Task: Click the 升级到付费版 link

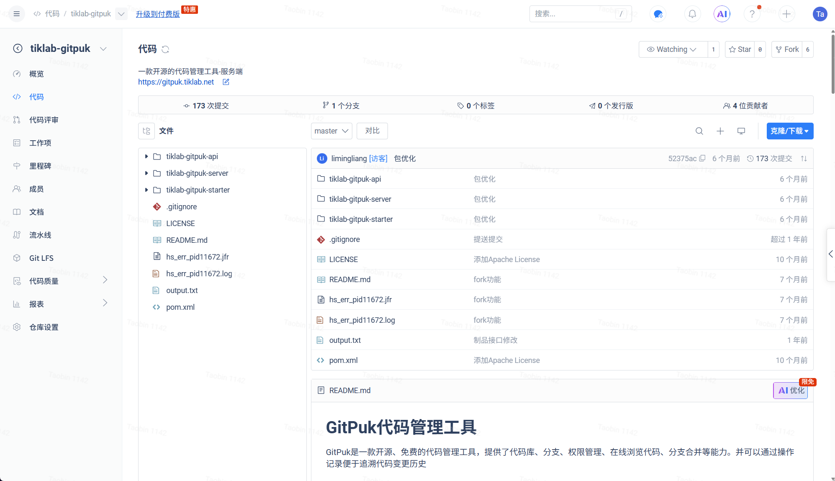Action: click(x=157, y=13)
